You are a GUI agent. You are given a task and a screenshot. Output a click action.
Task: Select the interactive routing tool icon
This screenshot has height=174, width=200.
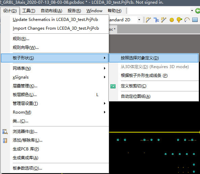click(x=148, y=20)
